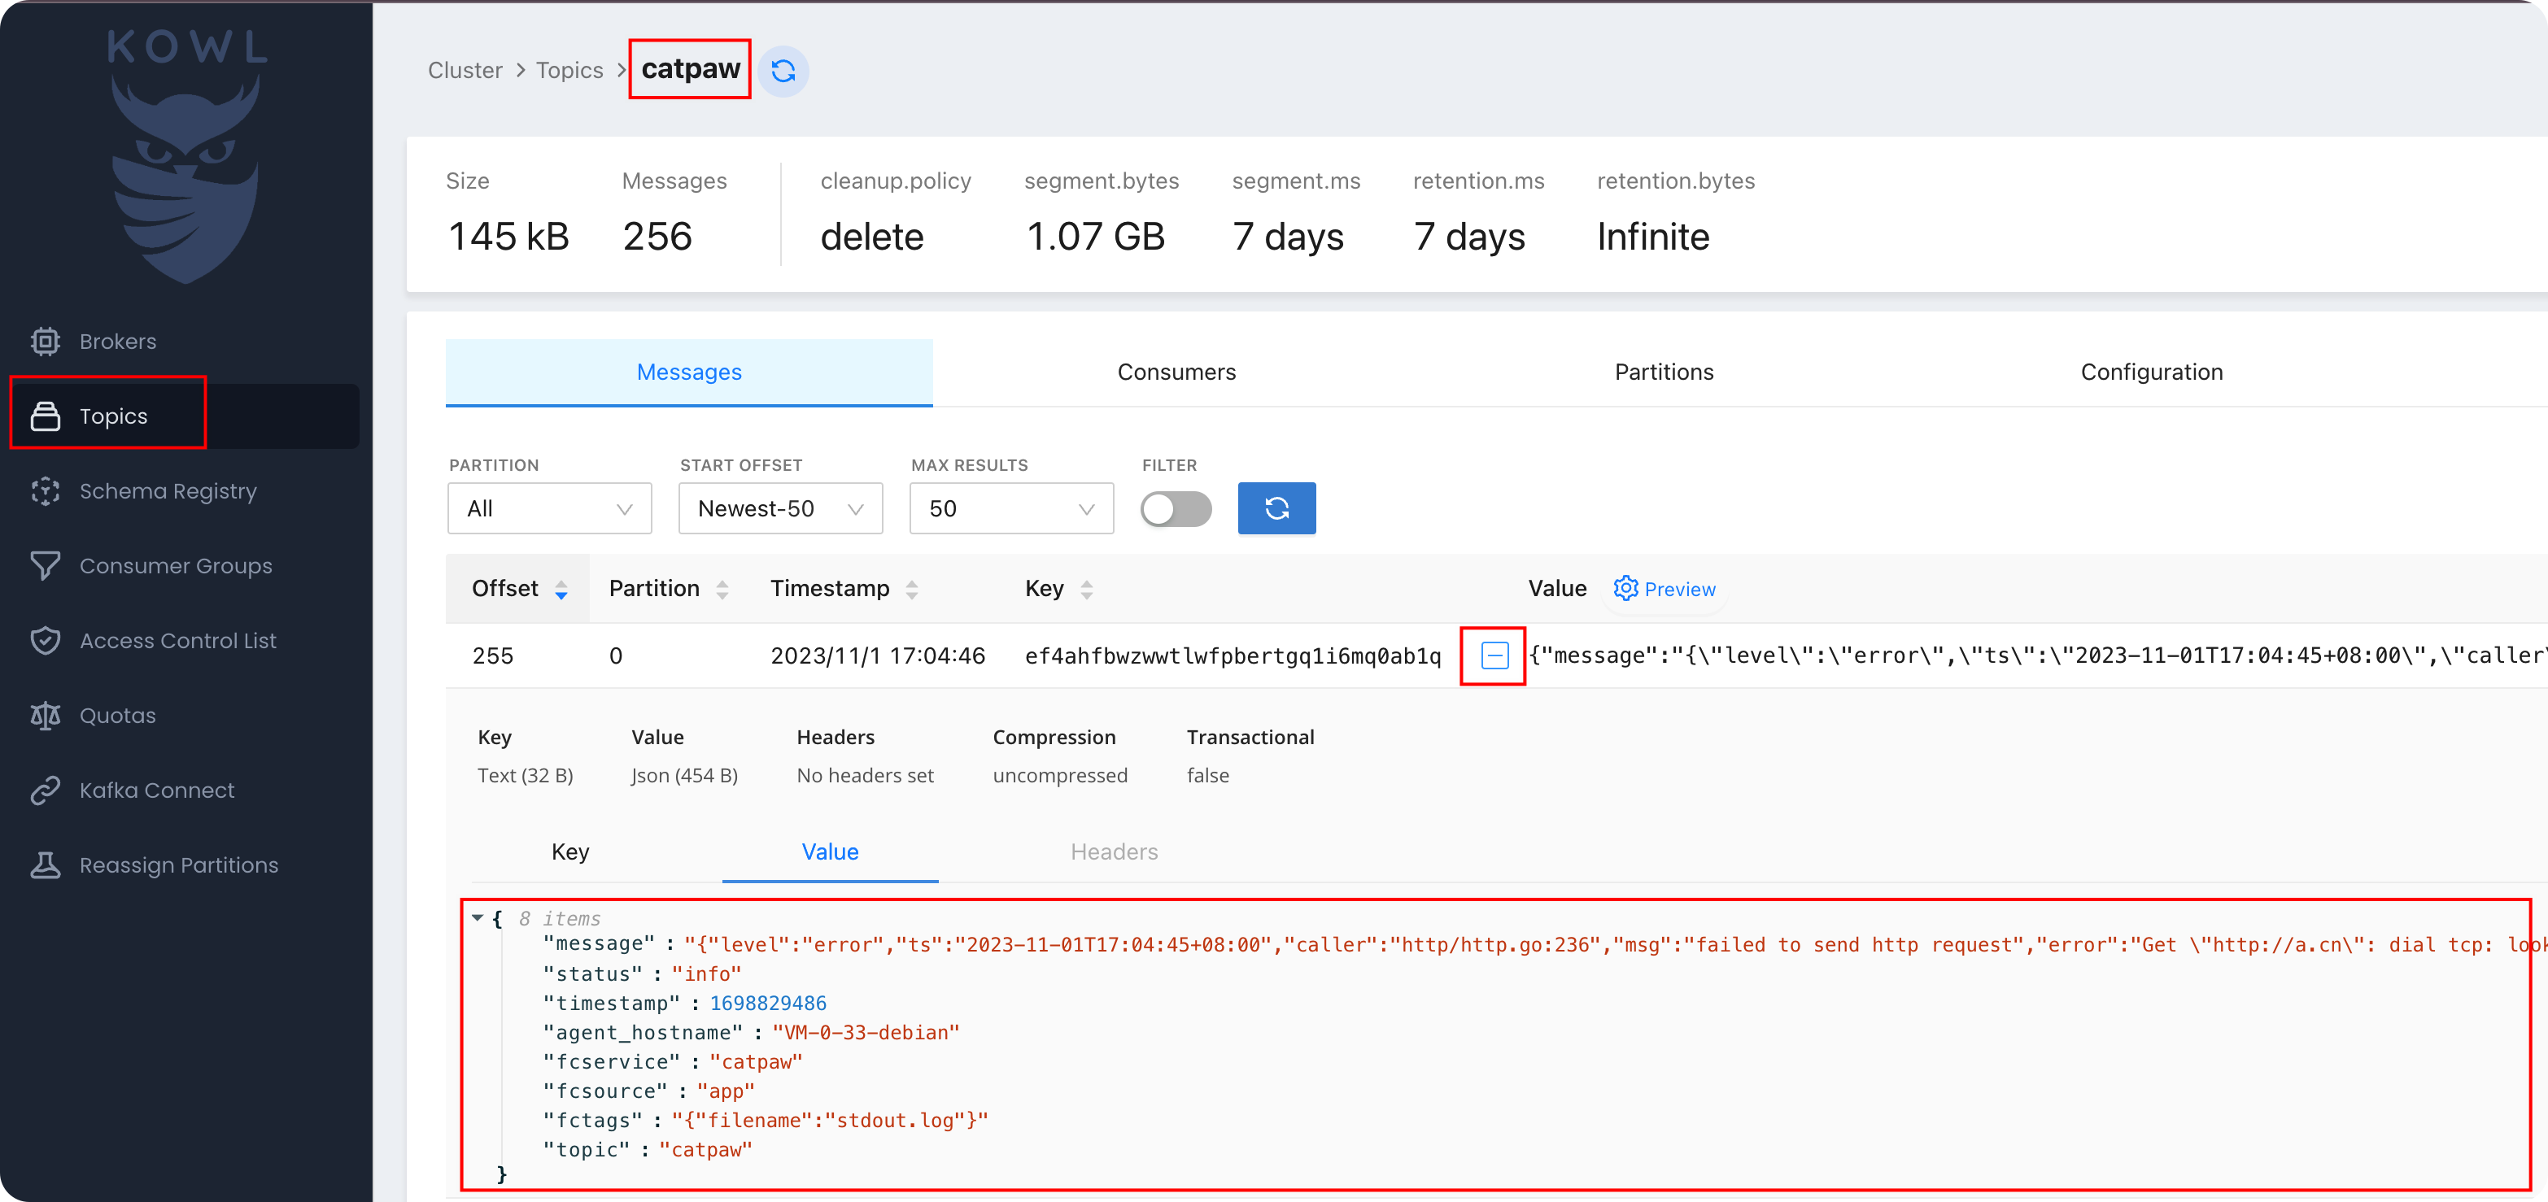Open the Partition dropdown set to All

(x=549, y=509)
